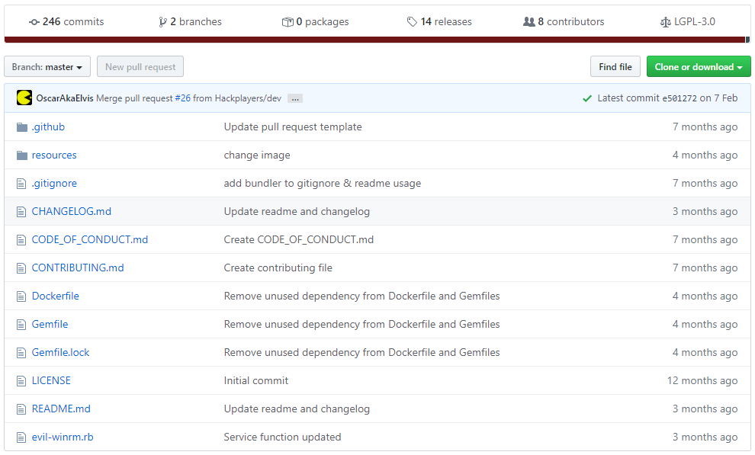
Task: Click 'change image' commit message
Action: (x=257, y=155)
